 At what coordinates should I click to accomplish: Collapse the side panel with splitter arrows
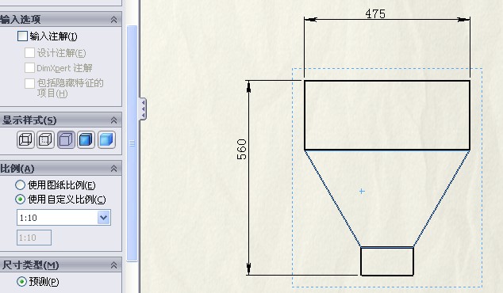coord(143,108)
